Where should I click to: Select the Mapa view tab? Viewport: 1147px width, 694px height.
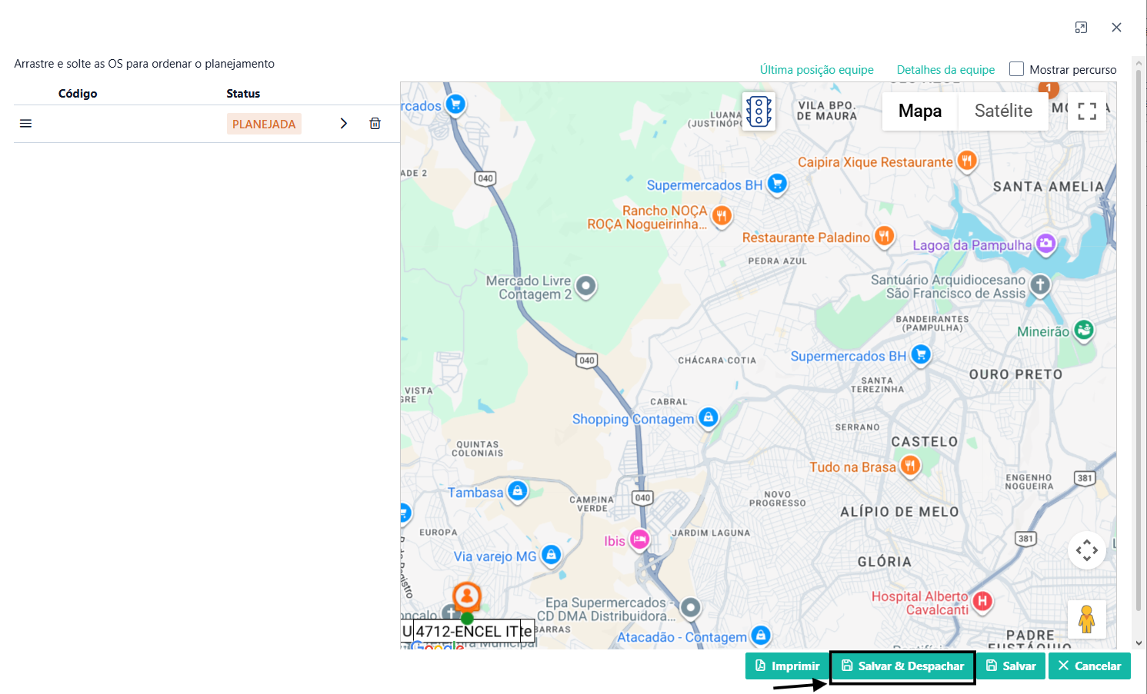[919, 111]
